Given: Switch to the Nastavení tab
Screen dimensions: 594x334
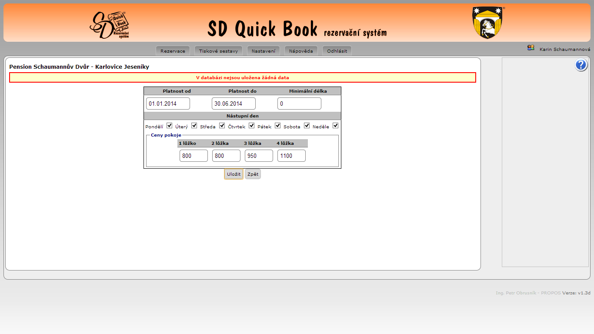Looking at the screenshot, I should [x=264, y=51].
